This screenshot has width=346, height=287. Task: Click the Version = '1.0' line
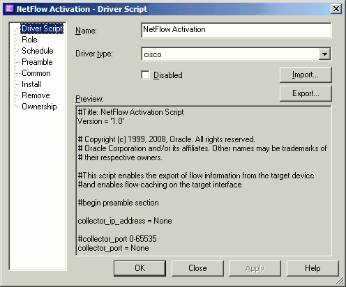pos(100,121)
